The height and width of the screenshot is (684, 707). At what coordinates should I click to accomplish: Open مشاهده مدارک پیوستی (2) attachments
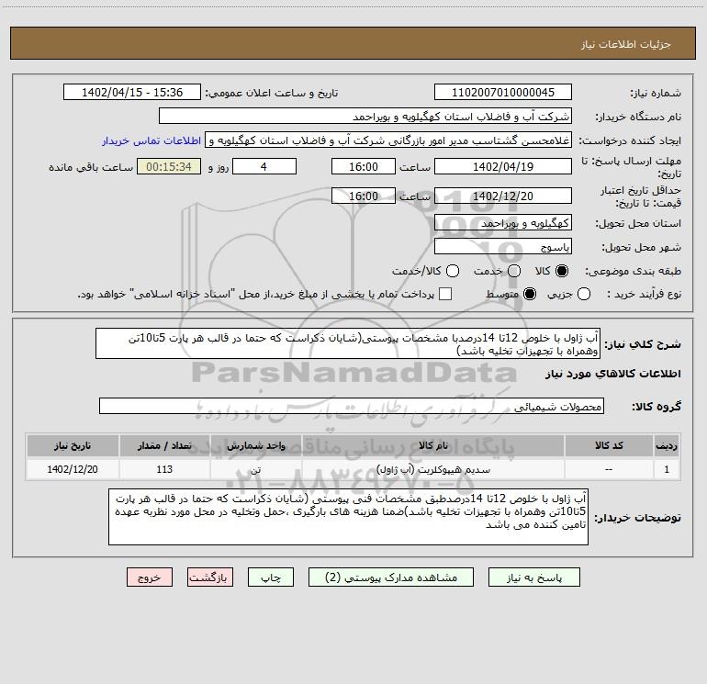coord(391,577)
